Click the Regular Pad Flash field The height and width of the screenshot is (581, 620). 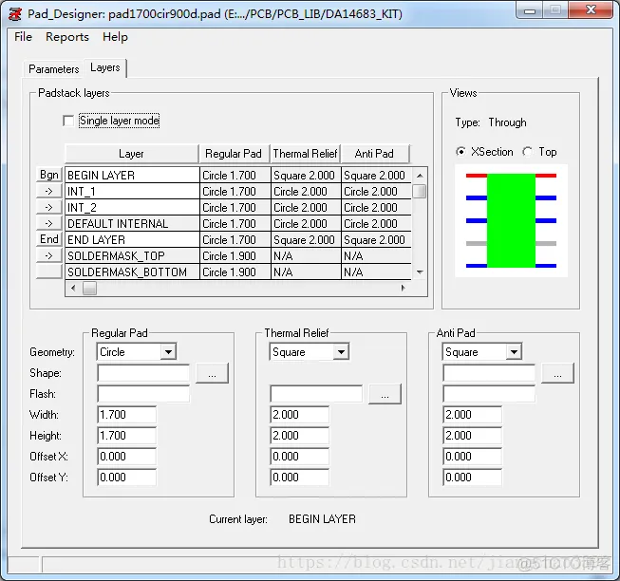[143, 394]
